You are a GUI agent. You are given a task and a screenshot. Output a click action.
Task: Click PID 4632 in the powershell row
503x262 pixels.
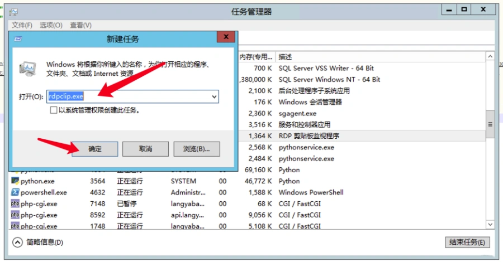tap(97, 192)
